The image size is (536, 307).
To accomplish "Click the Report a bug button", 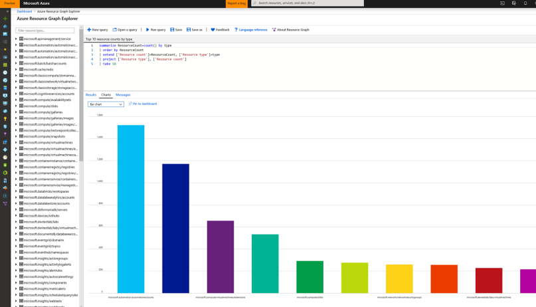I will point(236,3).
